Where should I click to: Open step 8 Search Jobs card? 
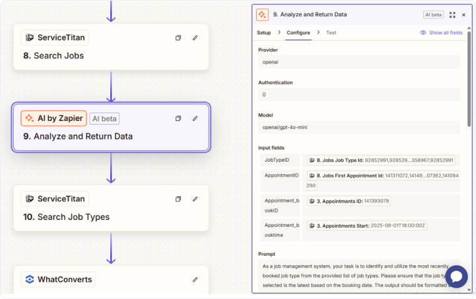[x=111, y=47]
